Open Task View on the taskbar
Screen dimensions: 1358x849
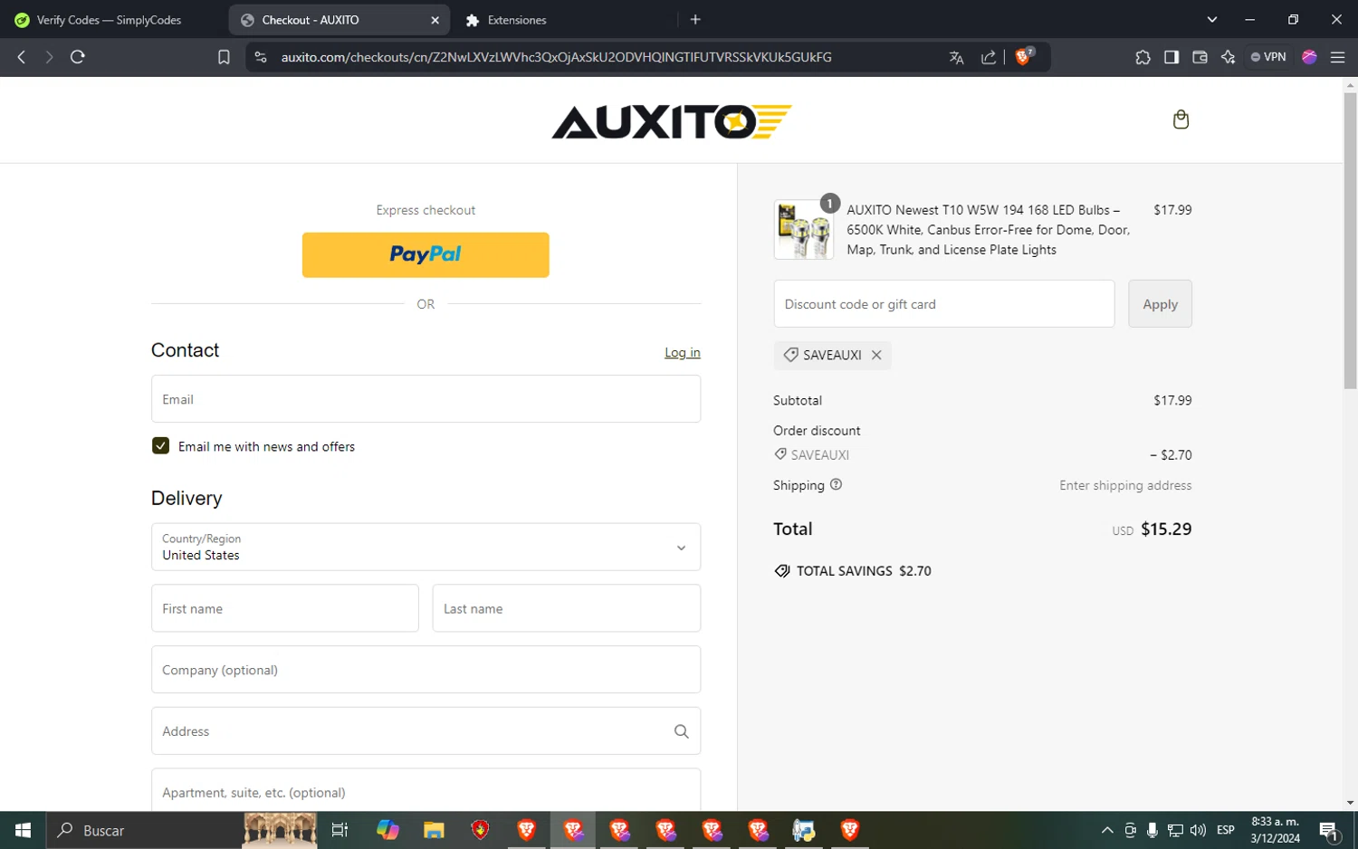[339, 830]
